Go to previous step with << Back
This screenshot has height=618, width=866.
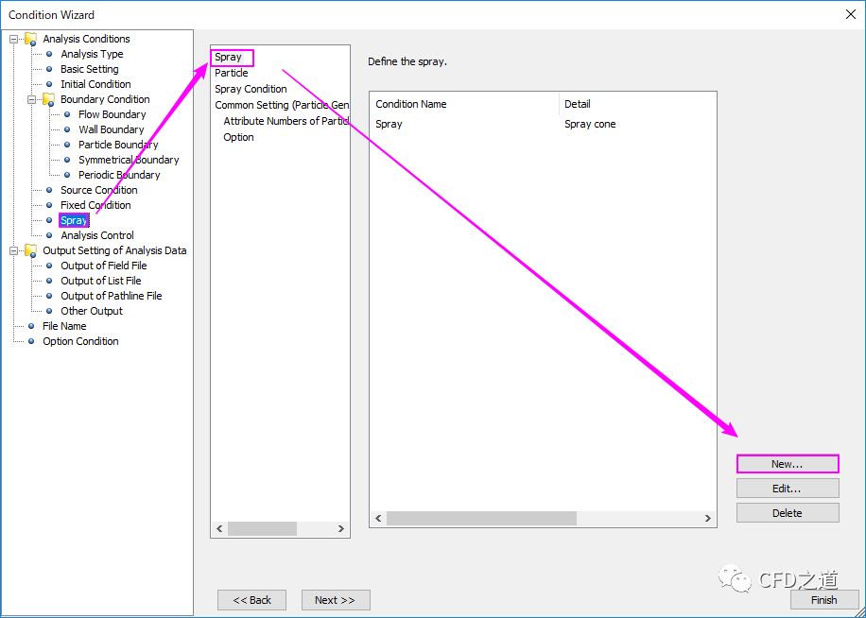point(251,600)
